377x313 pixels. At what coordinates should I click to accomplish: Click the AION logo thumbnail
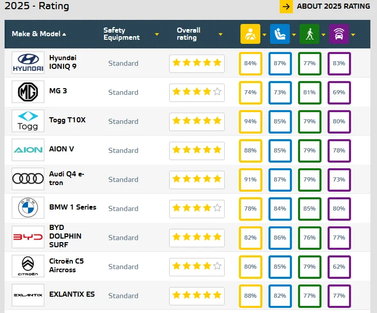pyautogui.click(x=28, y=150)
